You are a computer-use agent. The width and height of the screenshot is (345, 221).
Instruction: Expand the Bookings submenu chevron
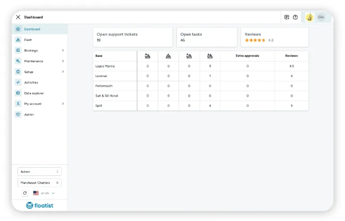click(63, 50)
